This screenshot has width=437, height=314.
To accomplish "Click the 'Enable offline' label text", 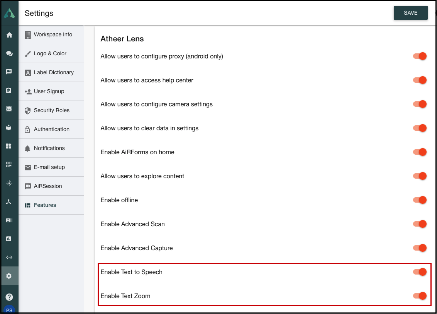I will point(119,200).
